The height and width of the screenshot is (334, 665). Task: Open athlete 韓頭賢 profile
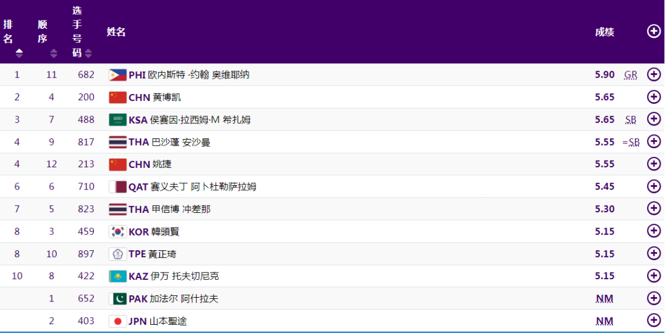tap(166, 232)
